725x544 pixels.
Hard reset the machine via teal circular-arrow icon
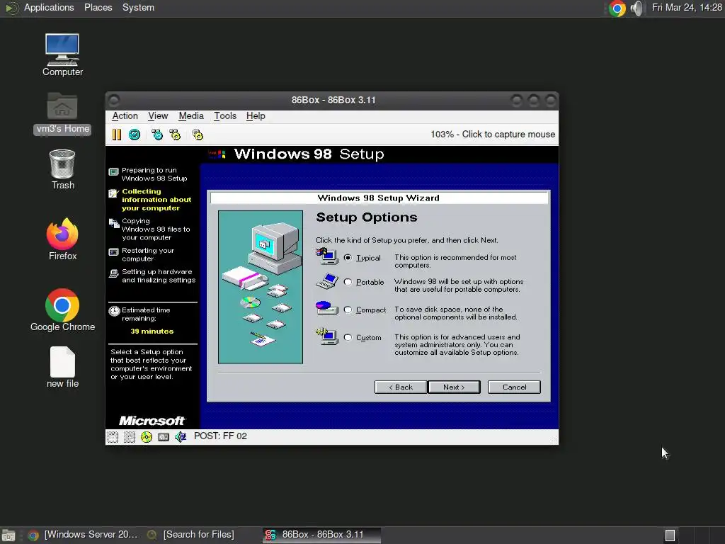pos(135,135)
